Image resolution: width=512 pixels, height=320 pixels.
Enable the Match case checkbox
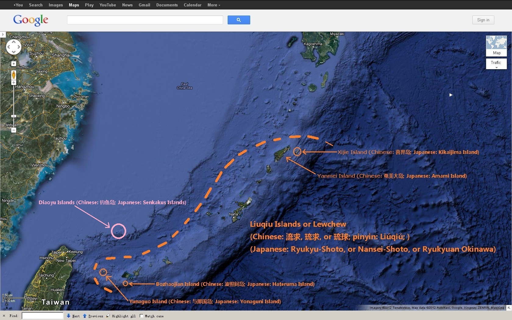point(141,316)
